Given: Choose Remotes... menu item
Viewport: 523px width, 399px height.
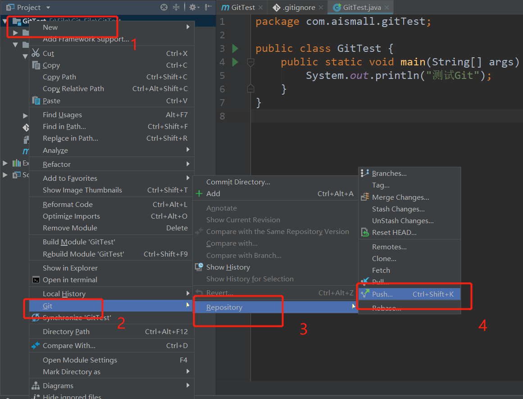Looking at the screenshot, I should pos(409,247).
